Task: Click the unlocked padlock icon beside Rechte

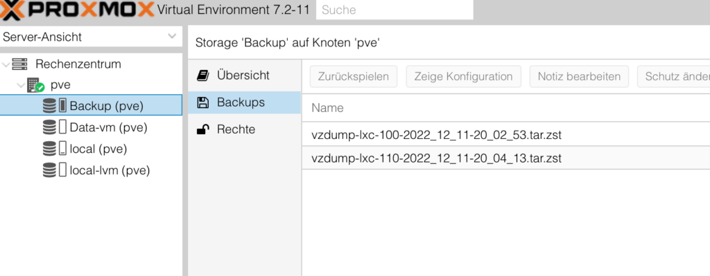Action: click(203, 129)
